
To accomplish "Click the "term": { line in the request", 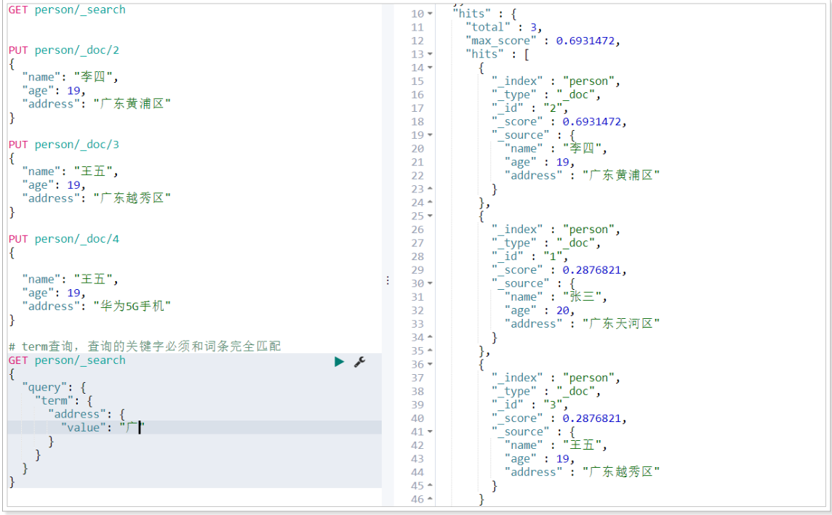I will [x=64, y=400].
